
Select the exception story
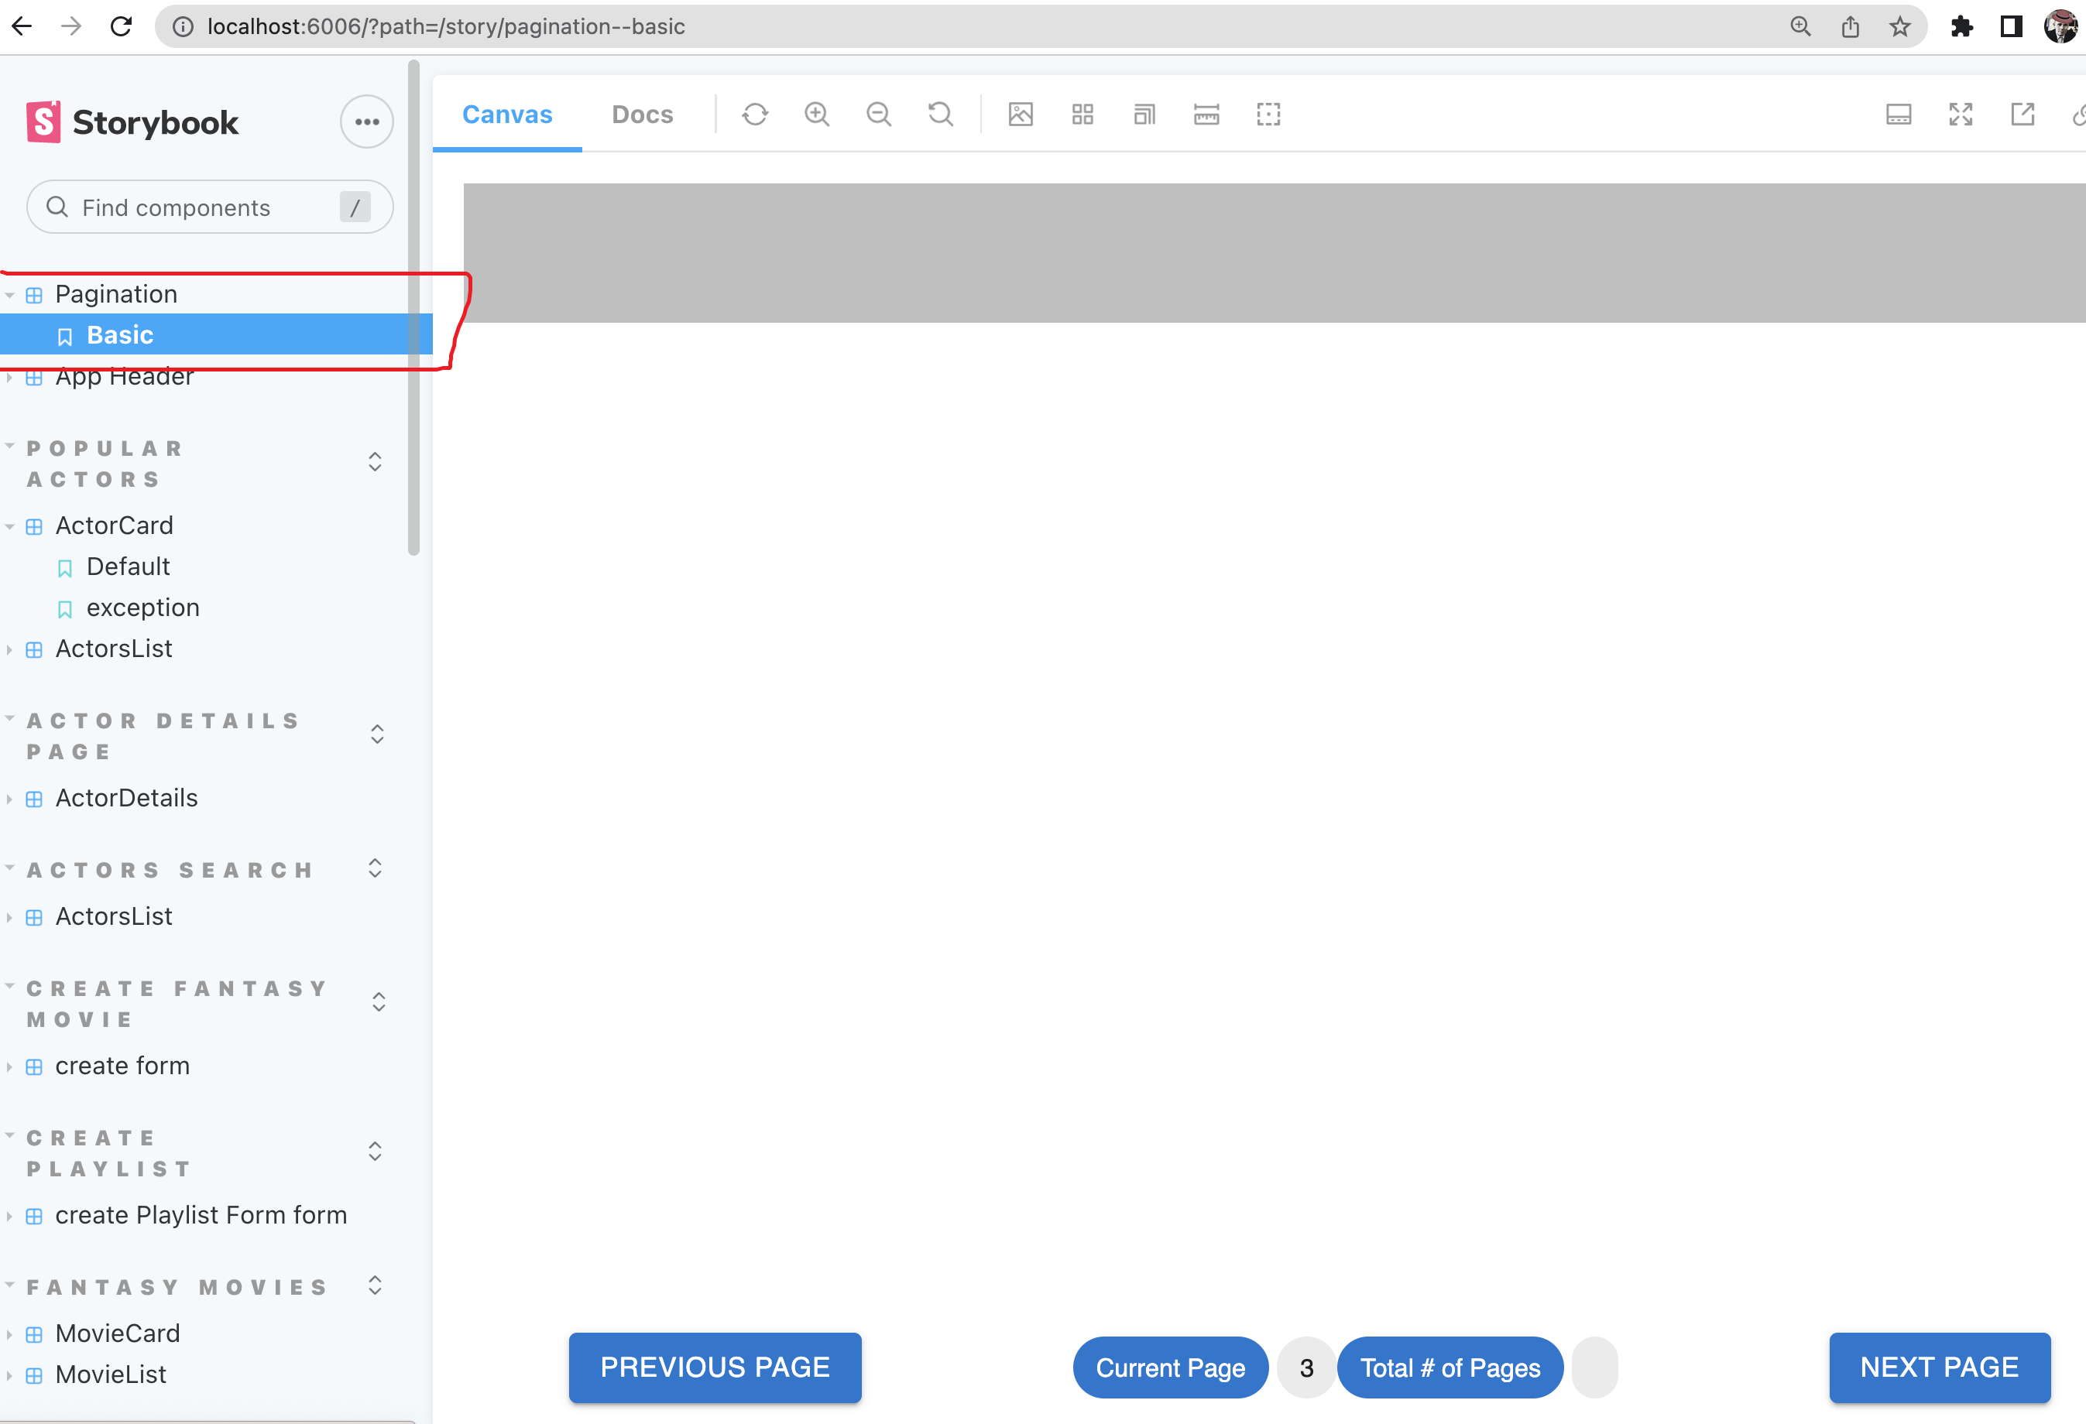pos(142,608)
